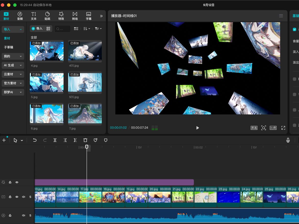Mute the audio track speaker
Viewport: 299px width, 224px height.
click(23, 215)
